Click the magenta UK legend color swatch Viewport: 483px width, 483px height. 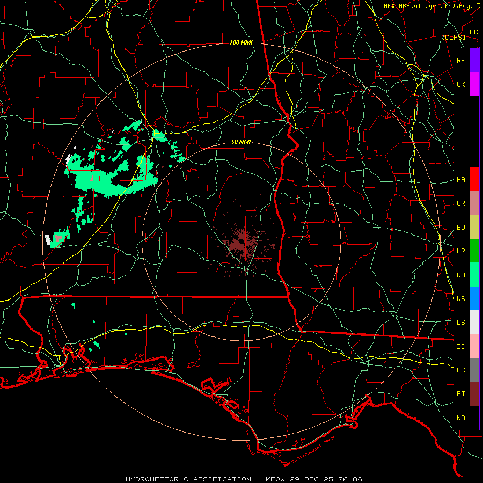coord(474,84)
